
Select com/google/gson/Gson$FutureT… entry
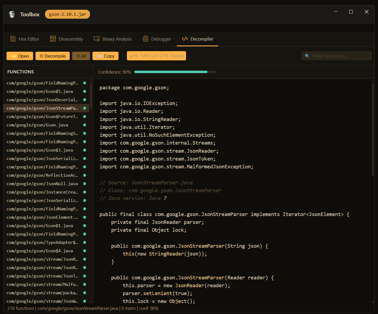point(46,117)
